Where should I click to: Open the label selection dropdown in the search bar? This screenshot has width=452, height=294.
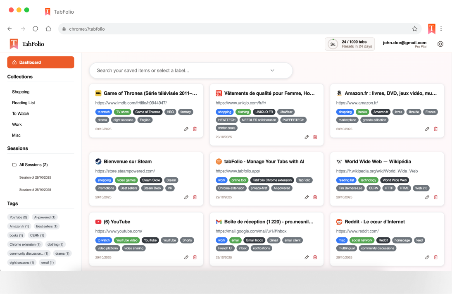[x=272, y=71]
